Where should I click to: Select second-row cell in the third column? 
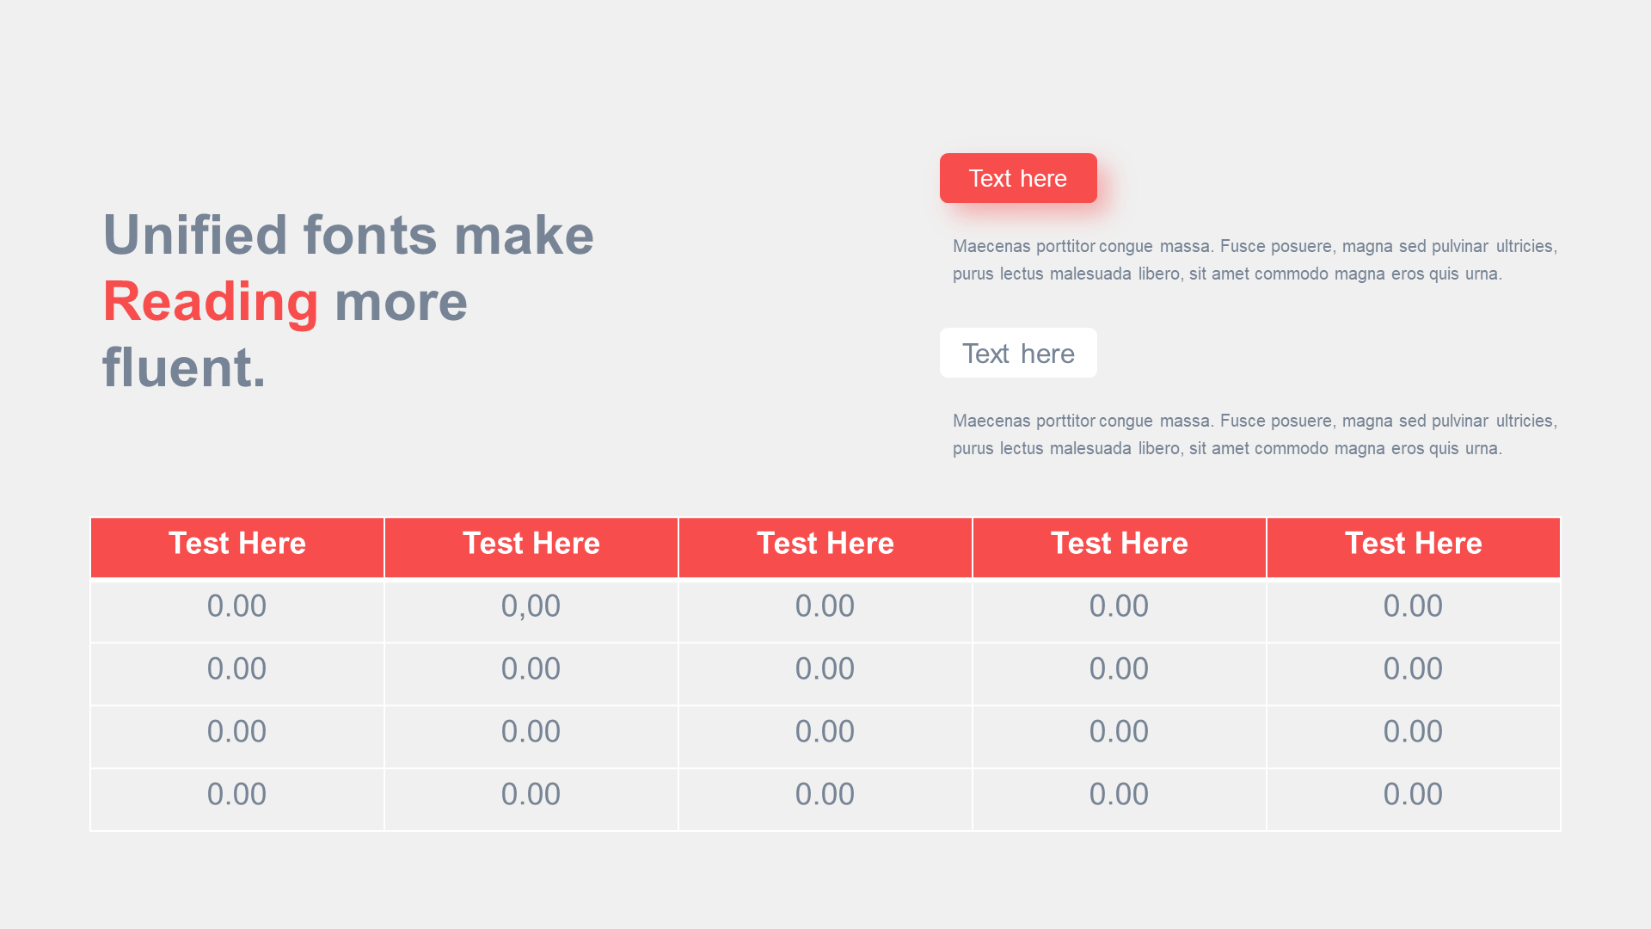pyautogui.click(x=825, y=674)
